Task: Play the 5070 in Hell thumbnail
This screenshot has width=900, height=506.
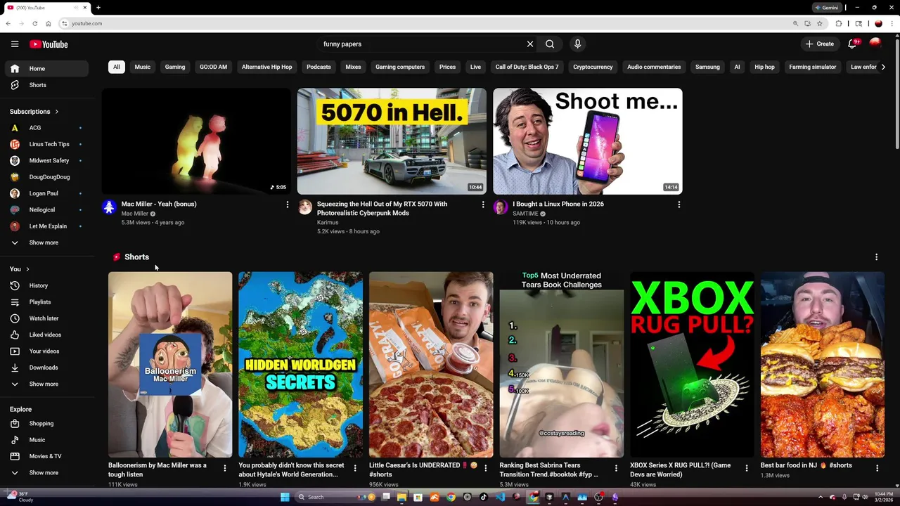Action: 392,141
